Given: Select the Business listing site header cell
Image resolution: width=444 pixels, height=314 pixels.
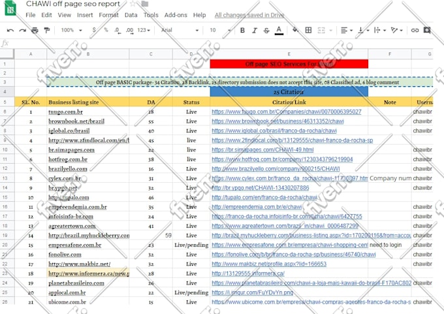Looking at the screenshot, I should point(87,102).
